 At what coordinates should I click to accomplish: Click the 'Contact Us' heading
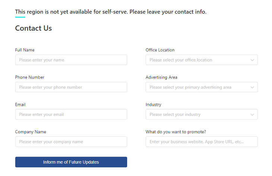click(34, 28)
